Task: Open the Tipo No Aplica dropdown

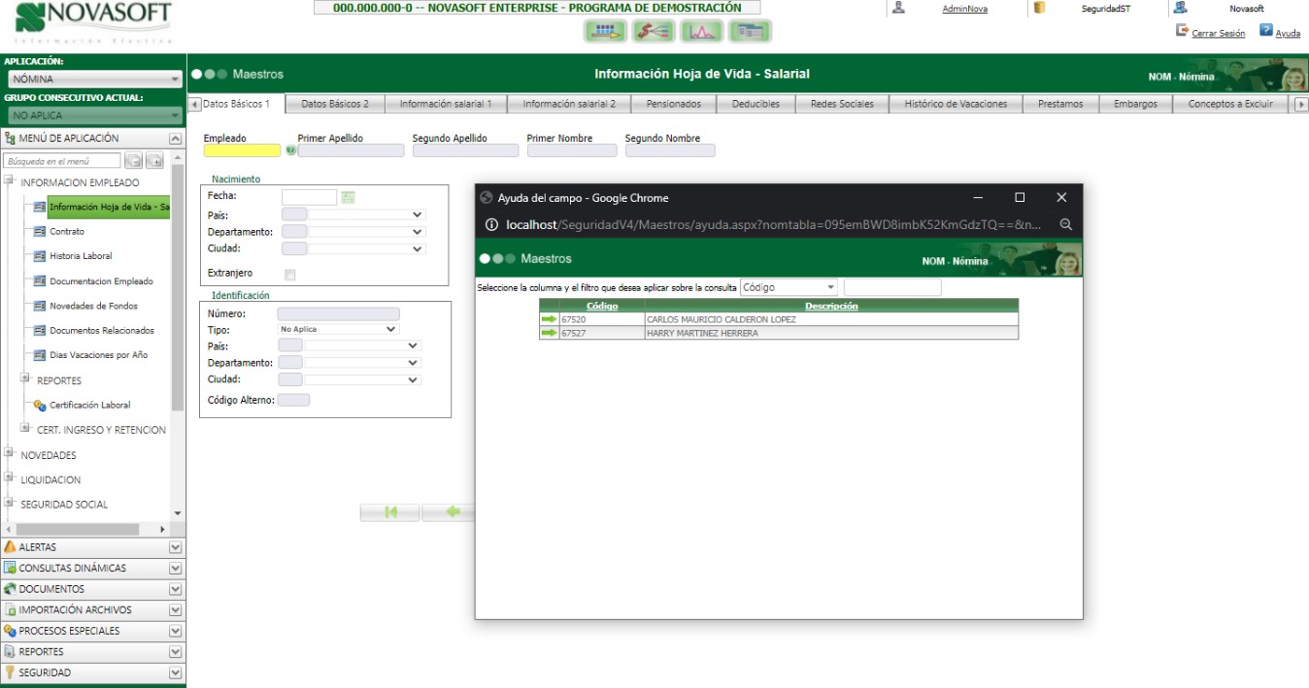Action: [x=338, y=330]
